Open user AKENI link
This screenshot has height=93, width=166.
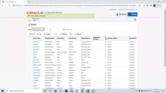pyautogui.click(x=35, y=57)
